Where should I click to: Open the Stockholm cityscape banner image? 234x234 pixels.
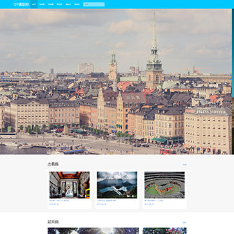click(x=116, y=82)
